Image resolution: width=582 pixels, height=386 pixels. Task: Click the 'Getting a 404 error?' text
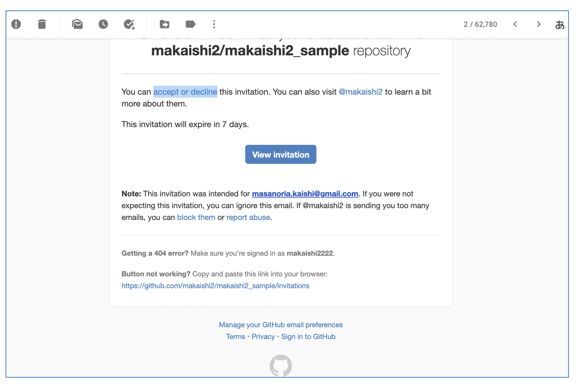click(x=155, y=254)
